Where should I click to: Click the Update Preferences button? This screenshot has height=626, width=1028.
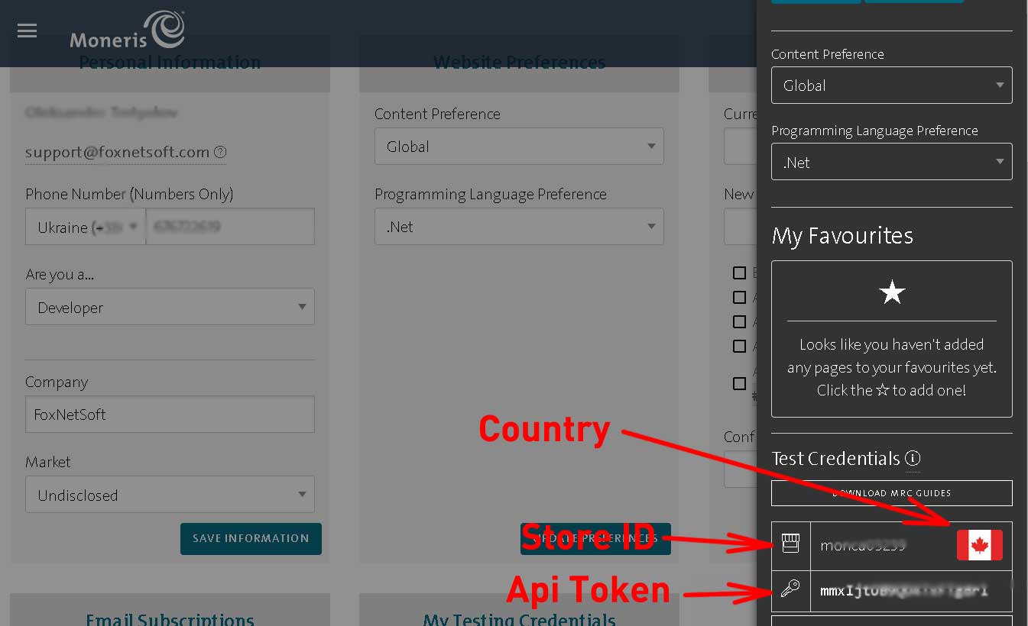pos(595,538)
